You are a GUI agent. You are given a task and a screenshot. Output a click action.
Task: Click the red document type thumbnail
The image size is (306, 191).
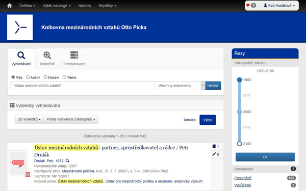(x=18, y=163)
